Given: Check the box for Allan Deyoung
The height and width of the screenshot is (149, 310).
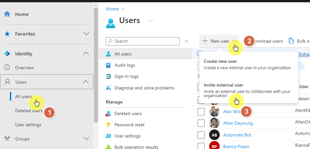Looking at the screenshot, I should 201,123.
